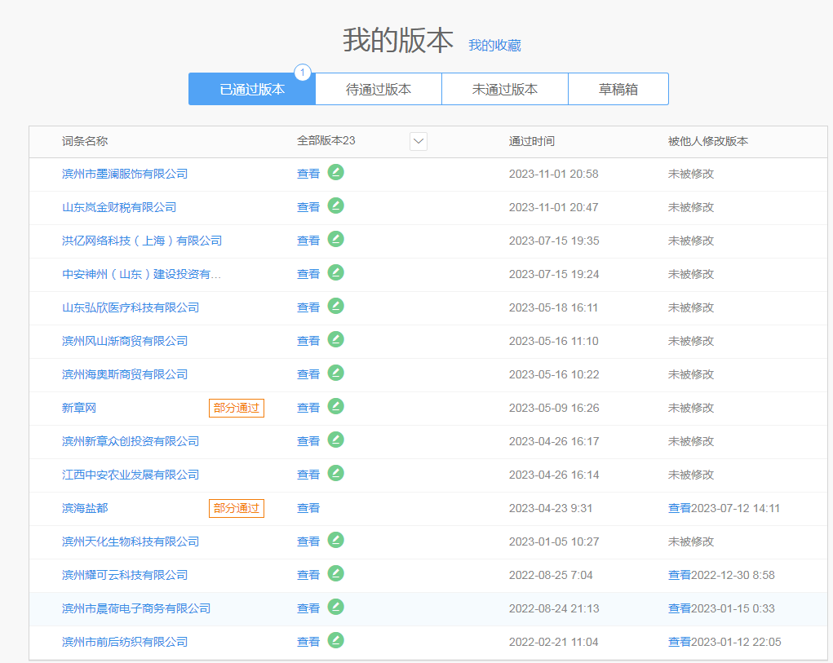
Task: Click the timestamp 2022-08-25 7:04
Action: (551, 576)
